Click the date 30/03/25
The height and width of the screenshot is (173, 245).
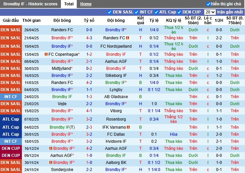pos(31,69)
